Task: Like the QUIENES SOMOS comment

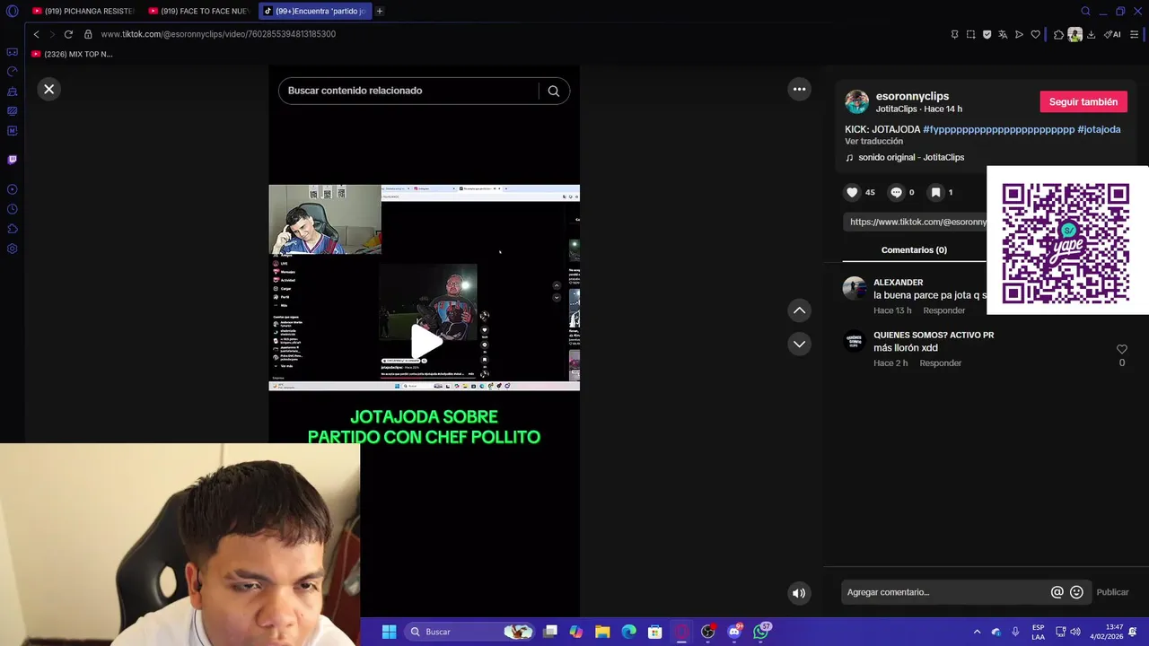Action: coord(1122,349)
